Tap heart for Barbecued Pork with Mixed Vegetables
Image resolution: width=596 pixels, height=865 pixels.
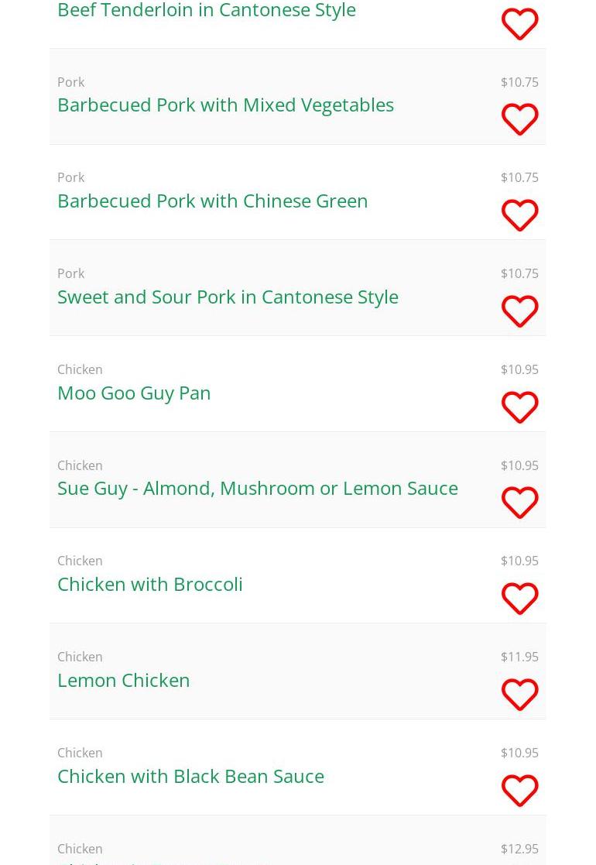point(519,120)
